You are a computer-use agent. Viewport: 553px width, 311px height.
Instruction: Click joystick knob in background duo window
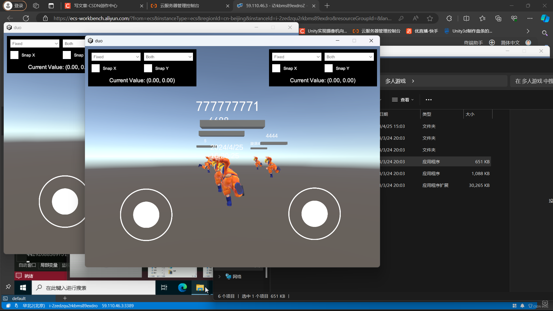[65, 202]
